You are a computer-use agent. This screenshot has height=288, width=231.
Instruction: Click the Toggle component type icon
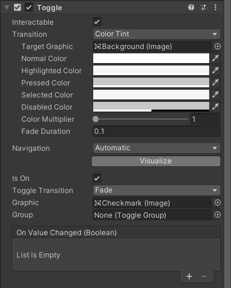point(17,8)
